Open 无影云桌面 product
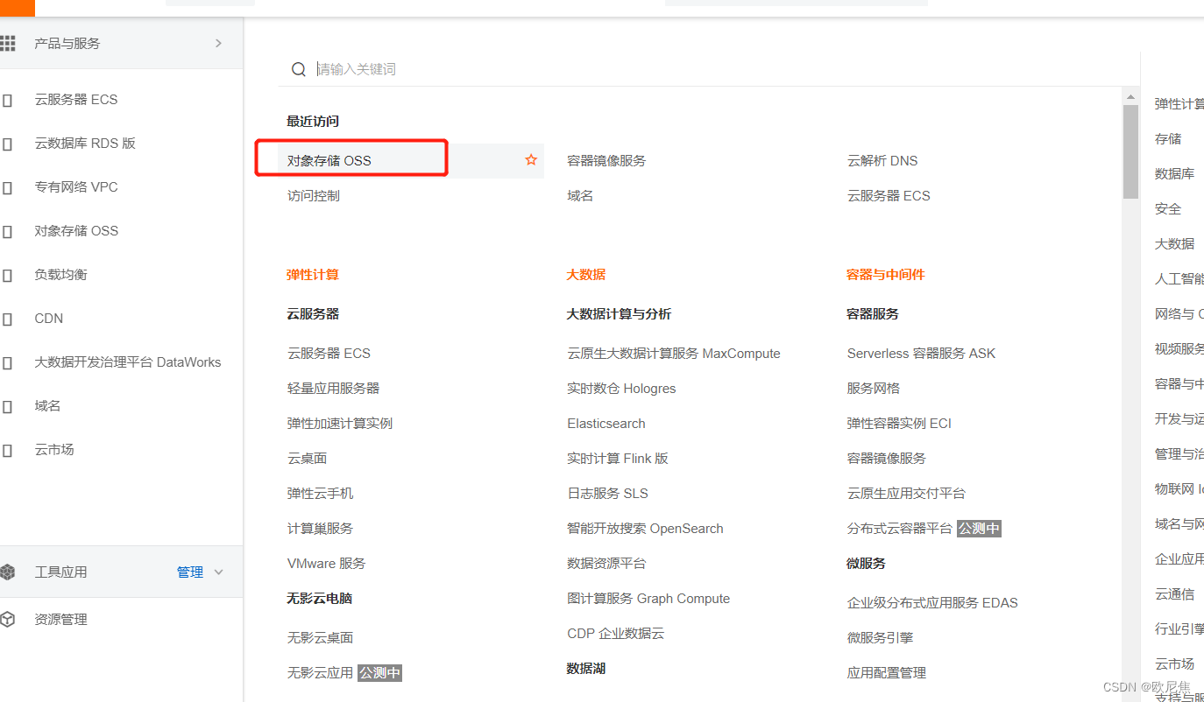Image resolution: width=1204 pixels, height=702 pixels. click(x=321, y=637)
